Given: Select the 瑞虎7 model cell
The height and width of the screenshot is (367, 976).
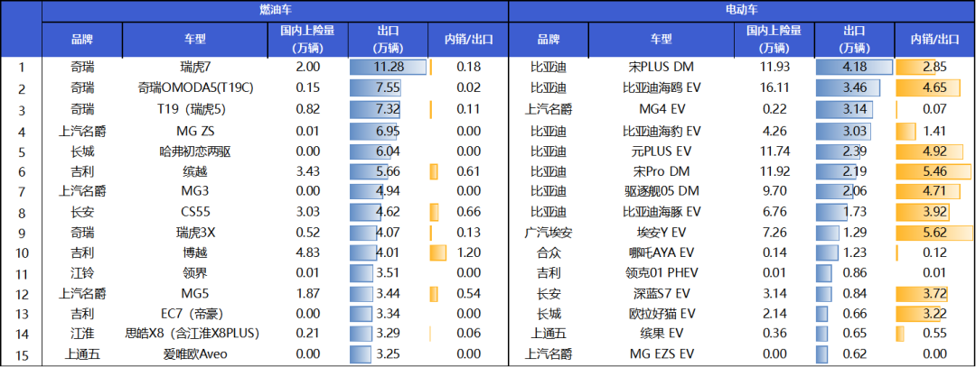Looking at the screenshot, I should point(195,67).
